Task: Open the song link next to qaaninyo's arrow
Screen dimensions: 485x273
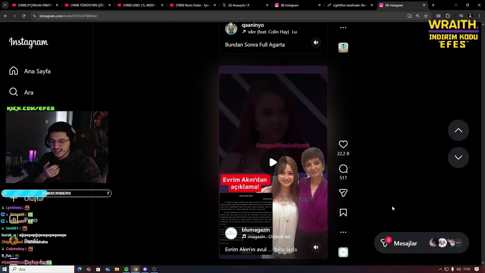Action: 272,32
